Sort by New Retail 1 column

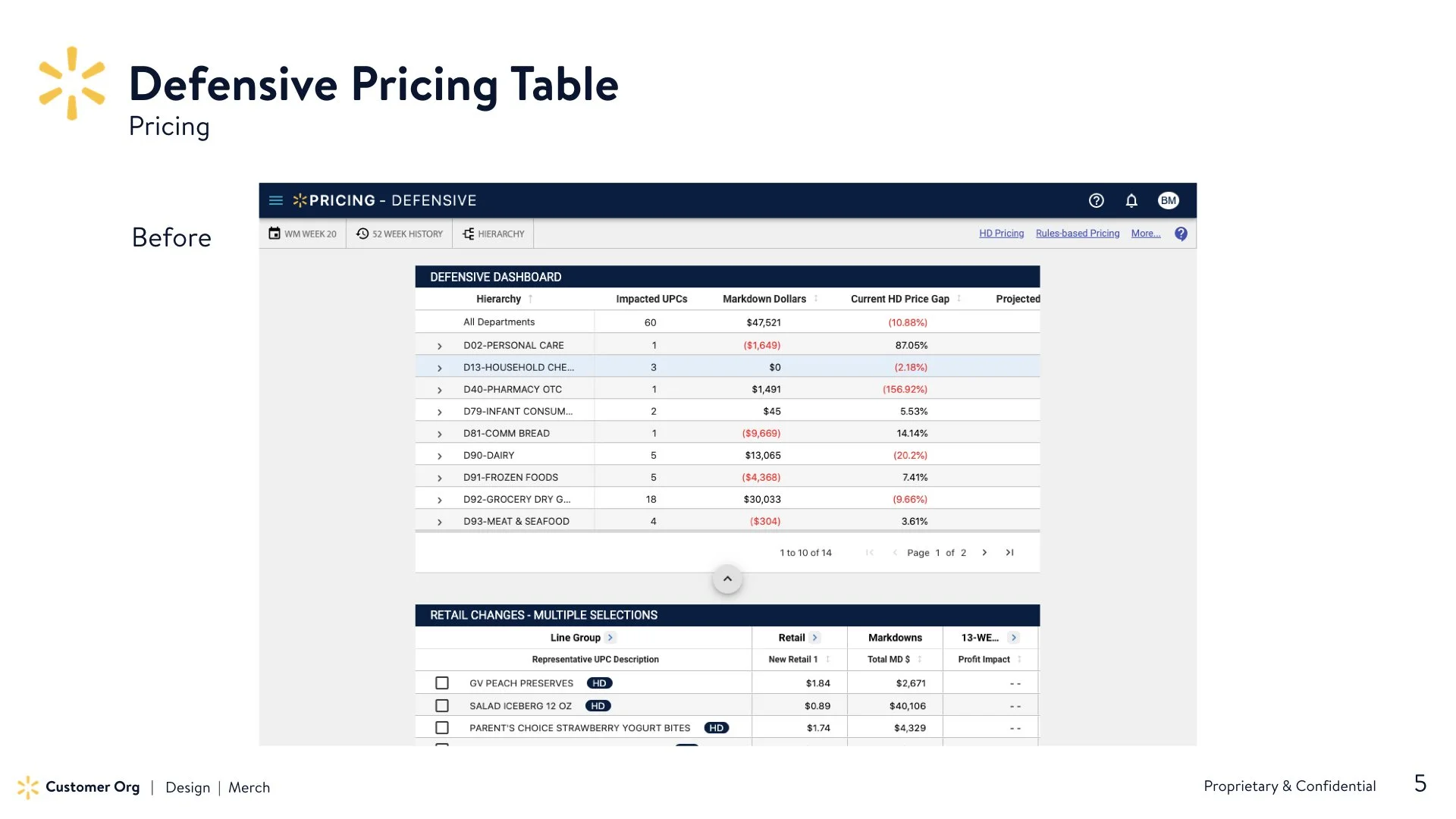(x=828, y=660)
